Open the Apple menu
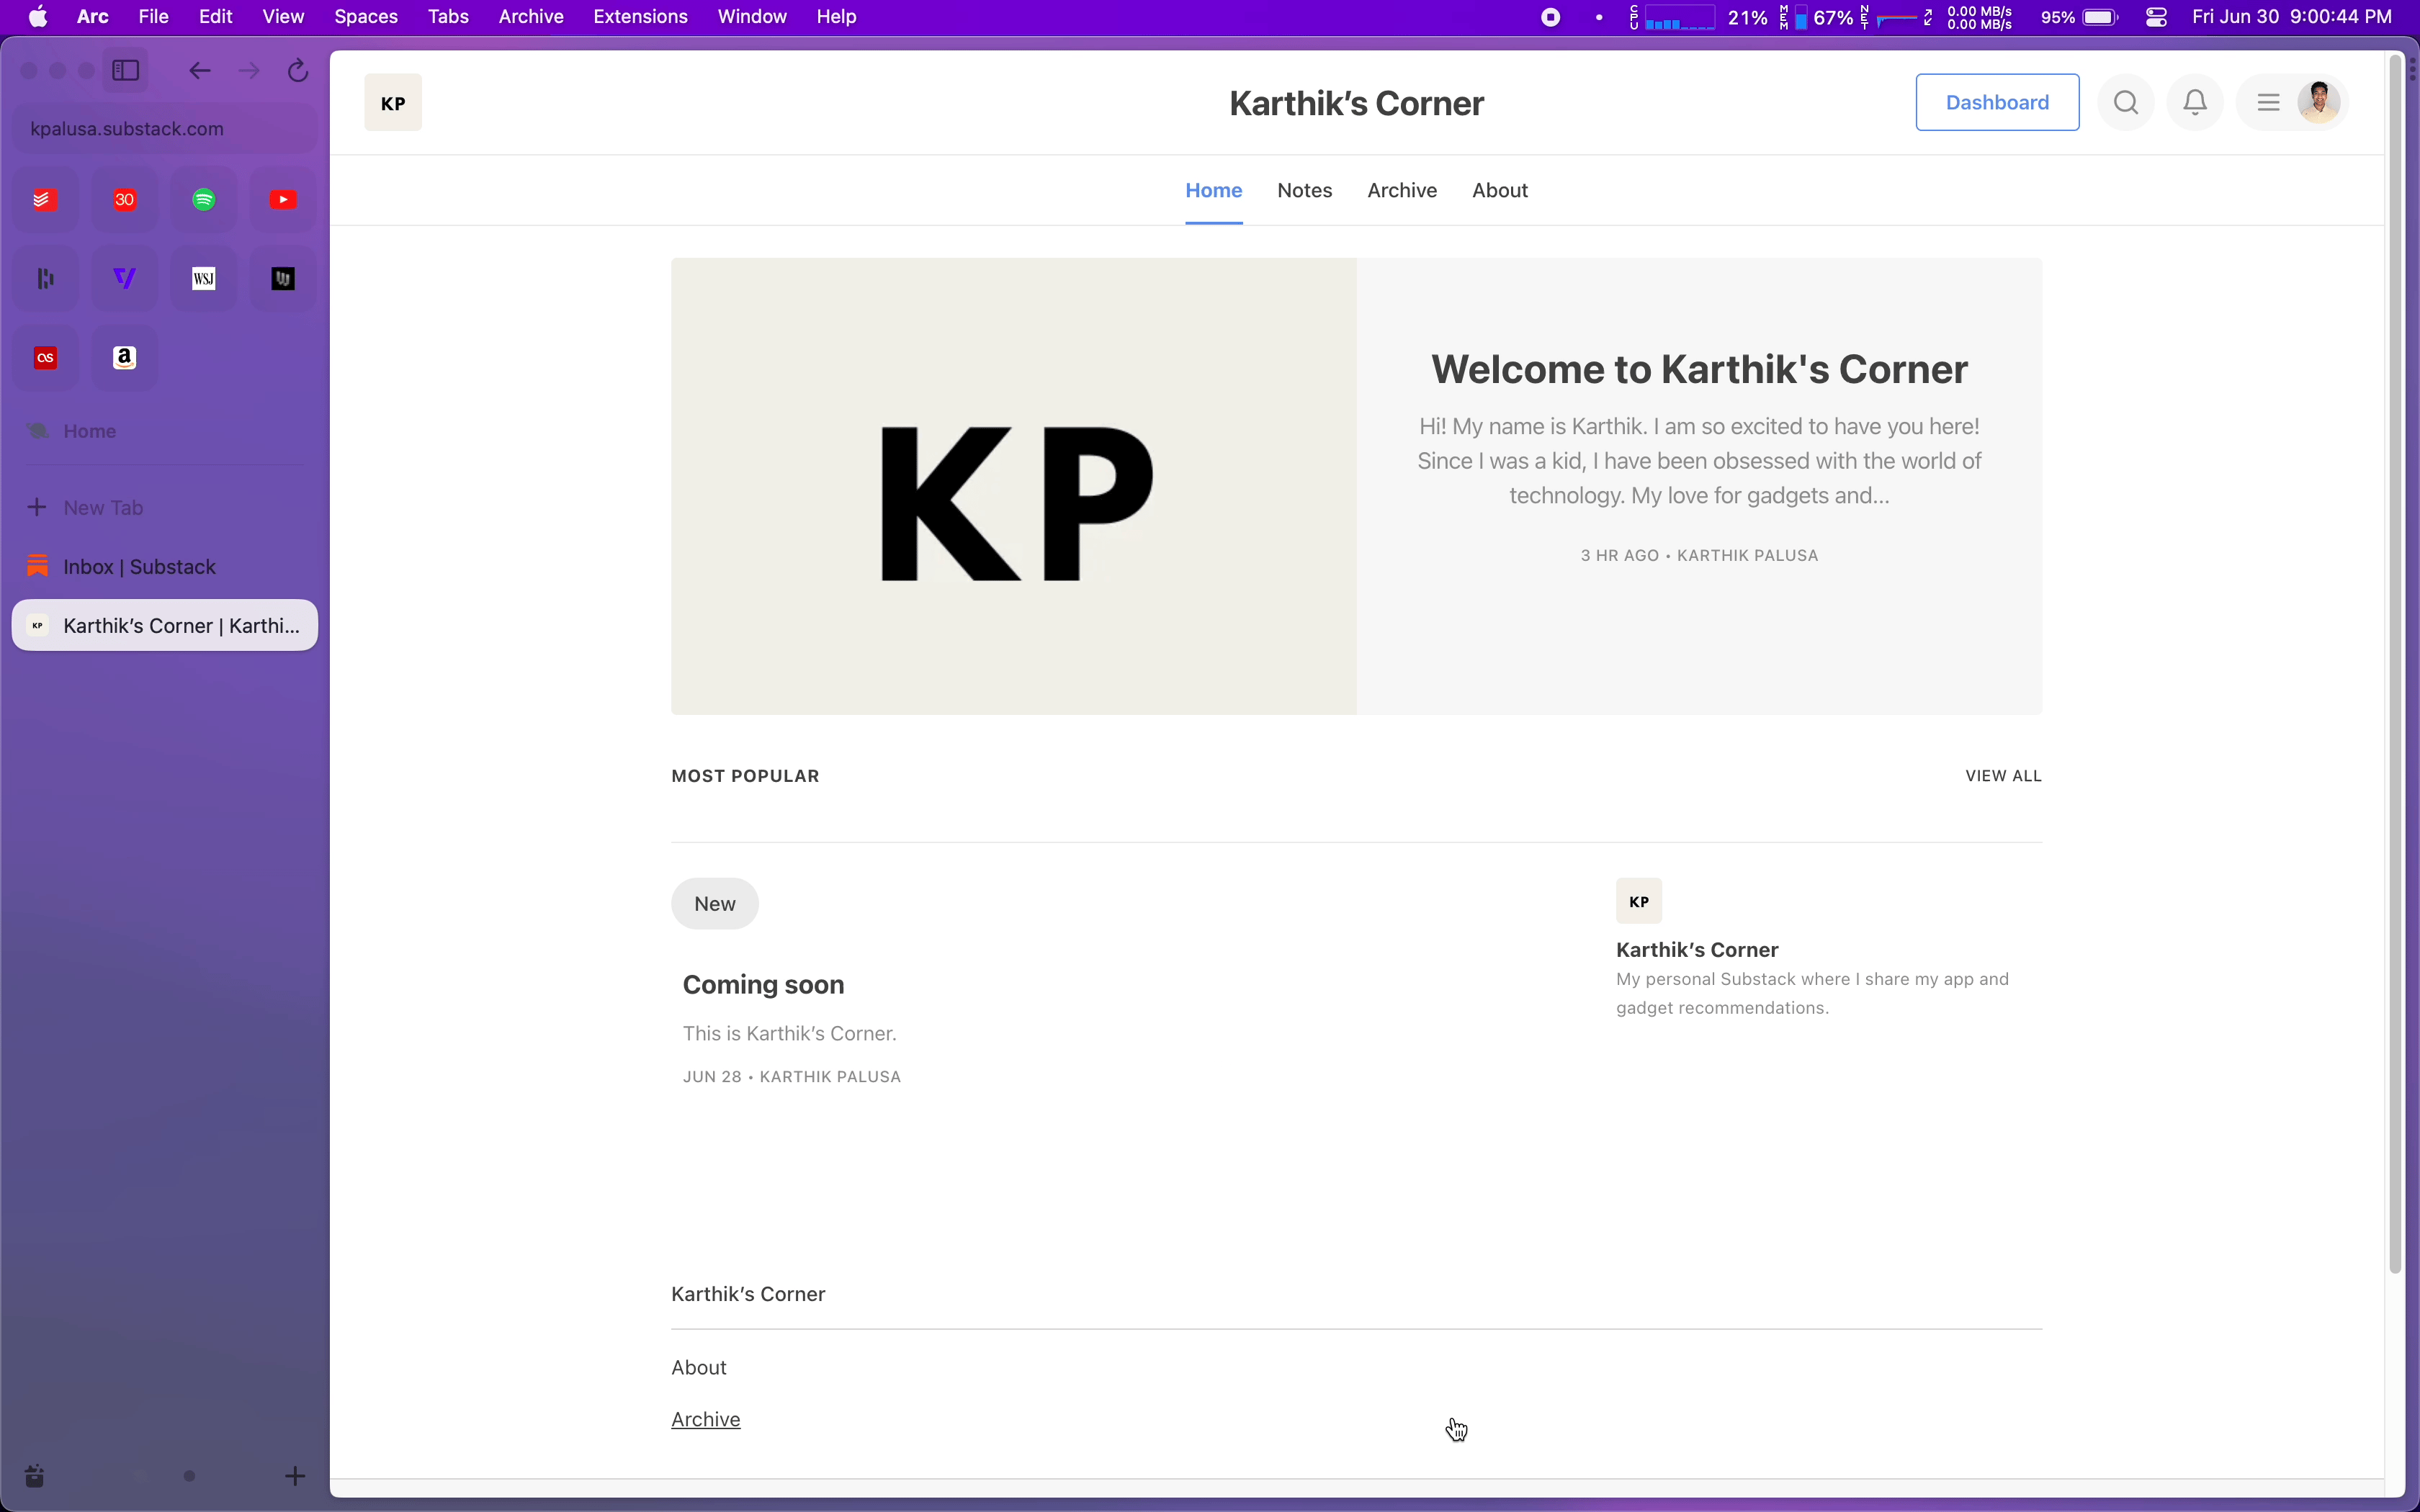The height and width of the screenshot is (1512, 2420). [38, 17]
